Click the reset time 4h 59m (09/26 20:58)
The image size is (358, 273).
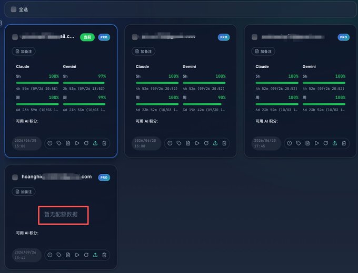[x=37, y=89]
